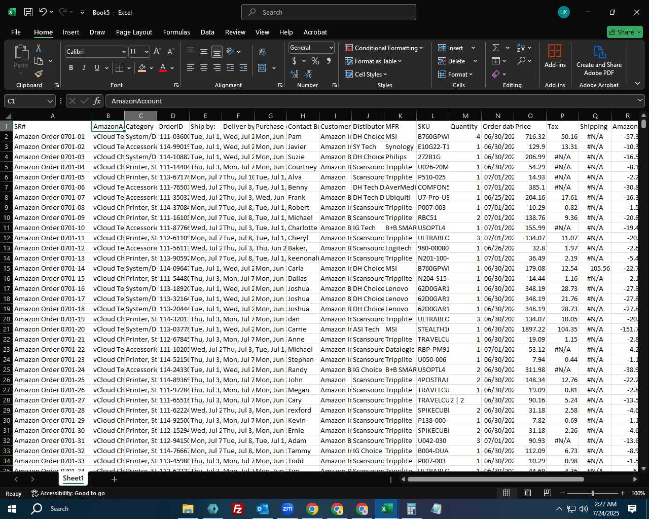Switch to the Page Layout tab
Screen dimensions: 649x519
click(134, 32)
